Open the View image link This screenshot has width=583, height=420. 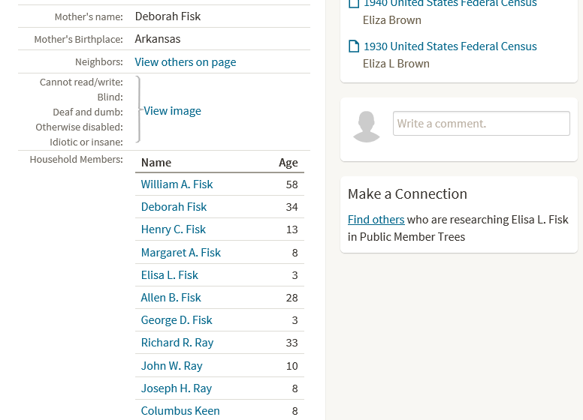click(x=172, y=111)
